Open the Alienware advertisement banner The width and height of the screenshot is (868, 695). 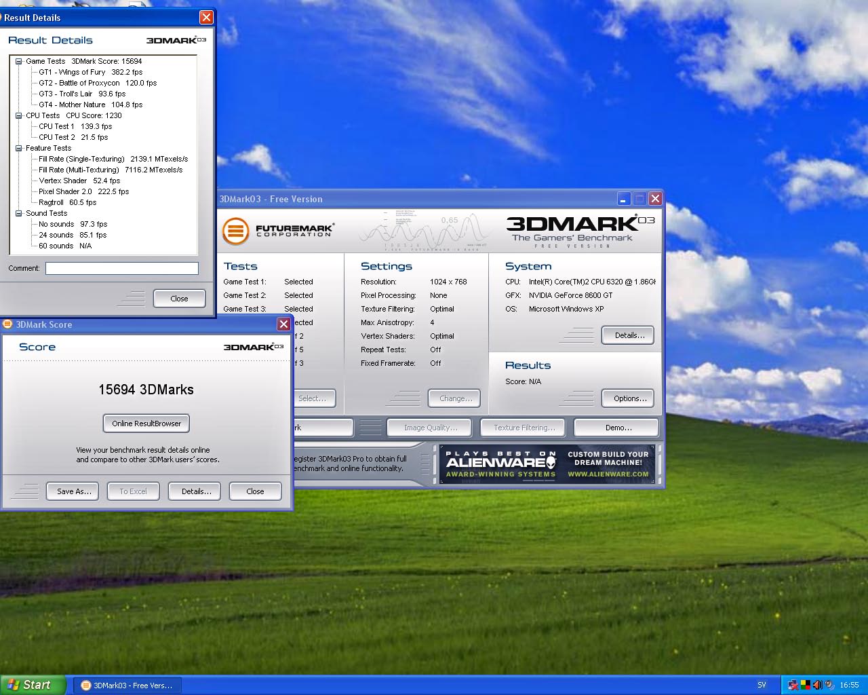pyautogui.click(x=547, y=464)
